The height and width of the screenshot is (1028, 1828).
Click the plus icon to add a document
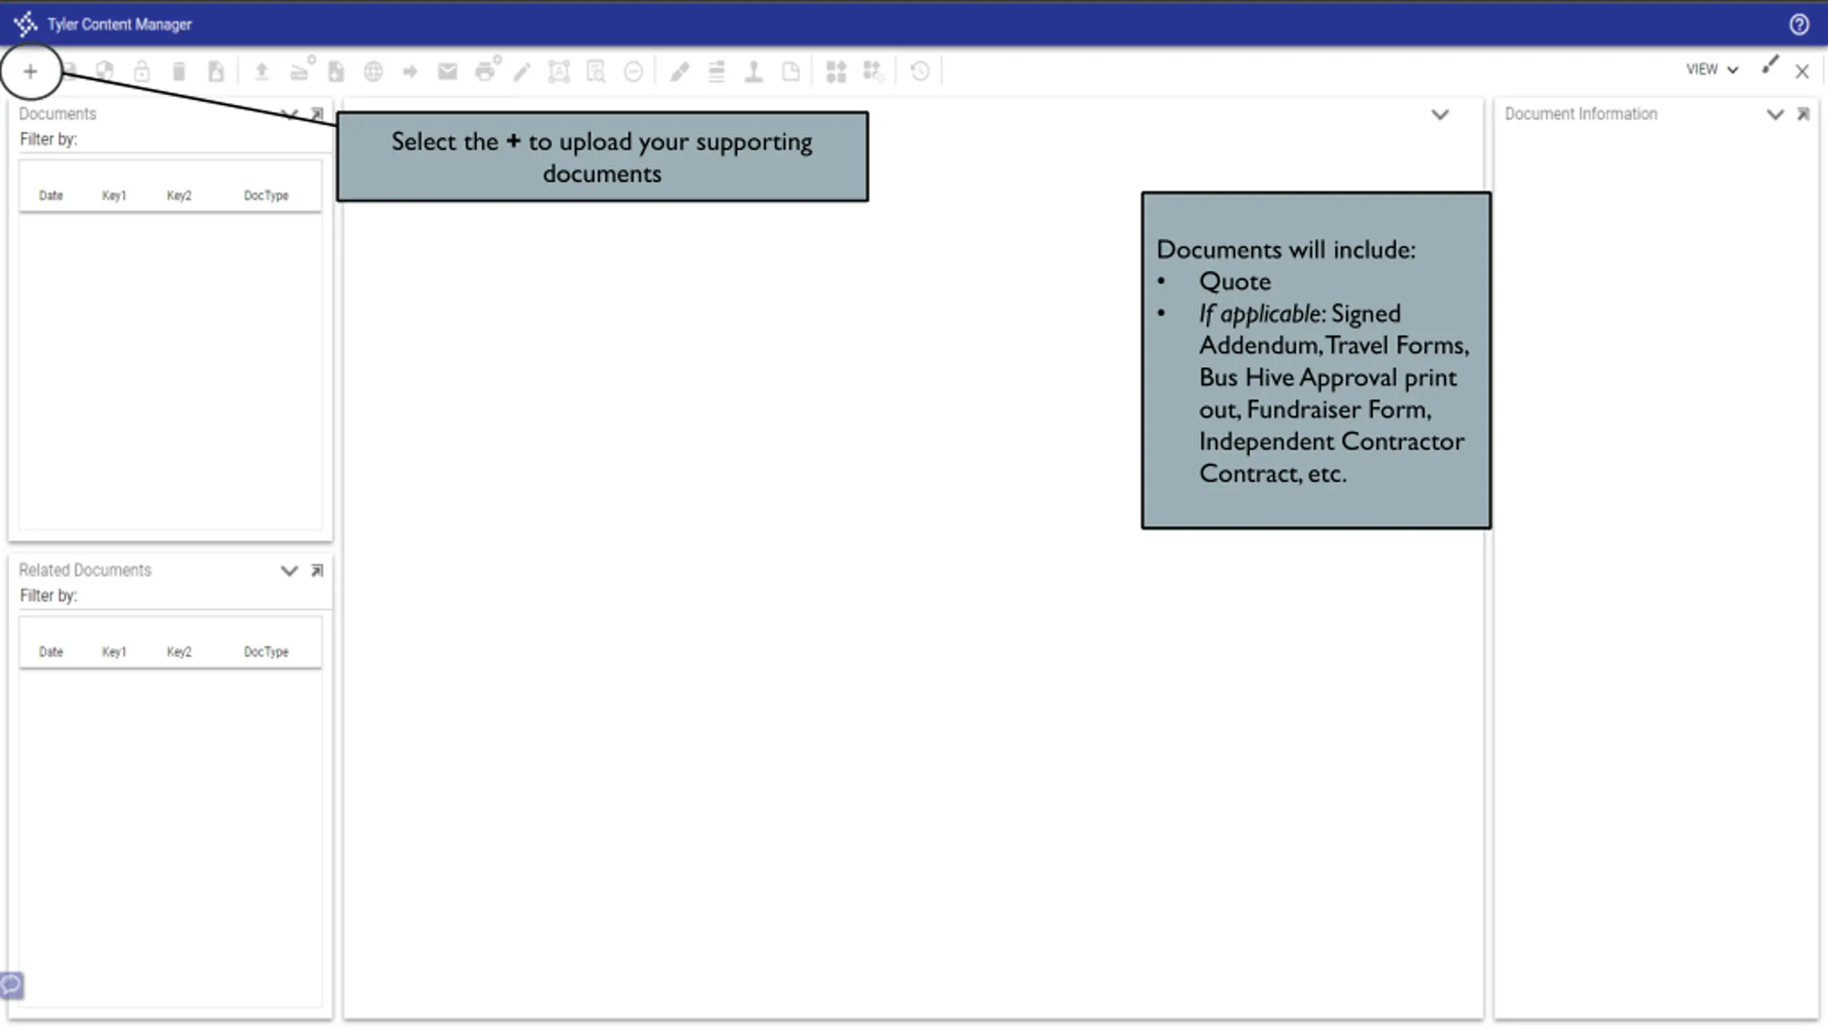point(30,71)
